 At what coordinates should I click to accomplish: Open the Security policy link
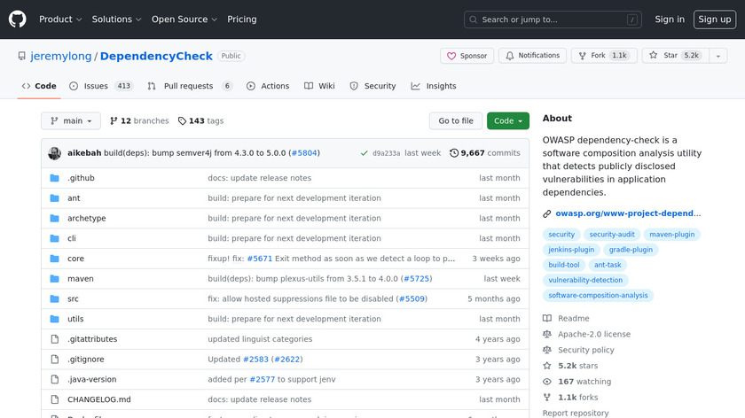[586, 350]
